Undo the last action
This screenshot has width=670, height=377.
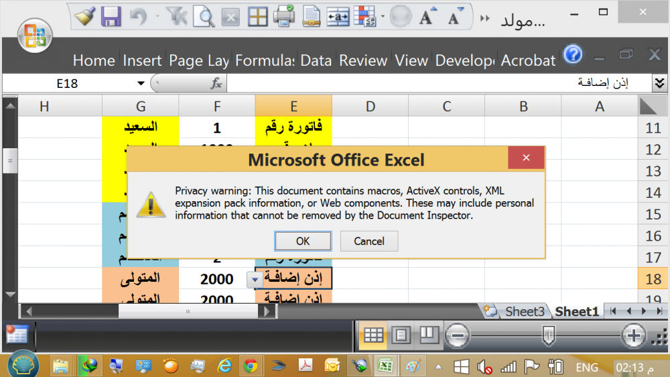pos(138,17)
